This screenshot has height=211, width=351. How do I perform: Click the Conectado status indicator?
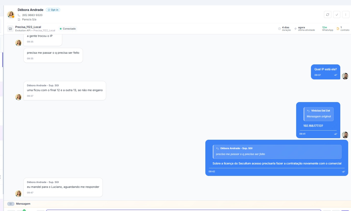pyautogui.click(x=68, y=29)
